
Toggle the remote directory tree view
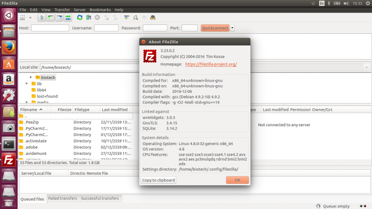click(x=59, y=17)
